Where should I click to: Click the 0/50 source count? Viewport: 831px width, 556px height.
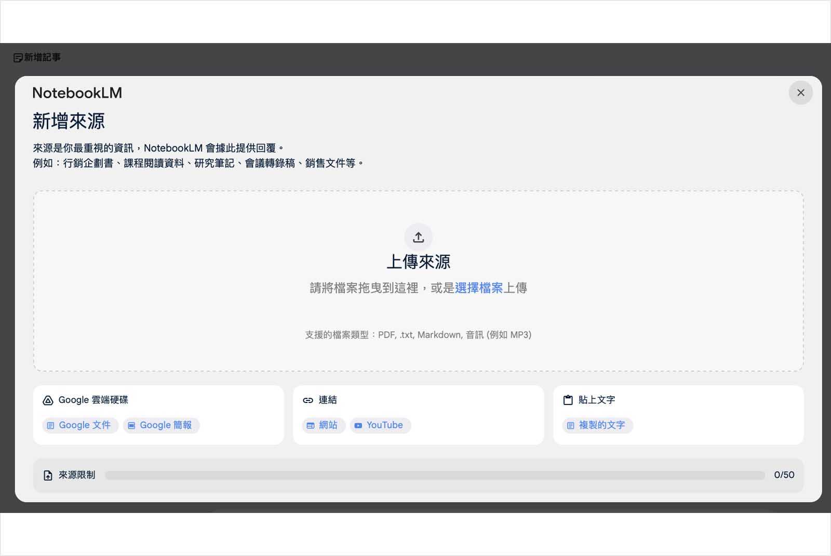[x=784, y=475]
